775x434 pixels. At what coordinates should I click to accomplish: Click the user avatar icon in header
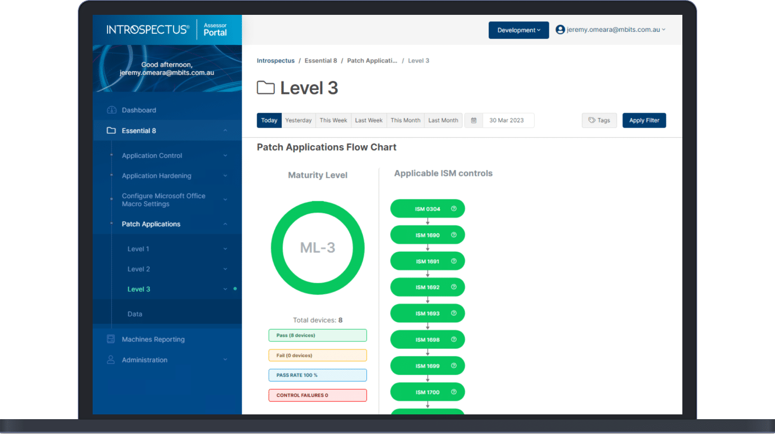(560, 30)
